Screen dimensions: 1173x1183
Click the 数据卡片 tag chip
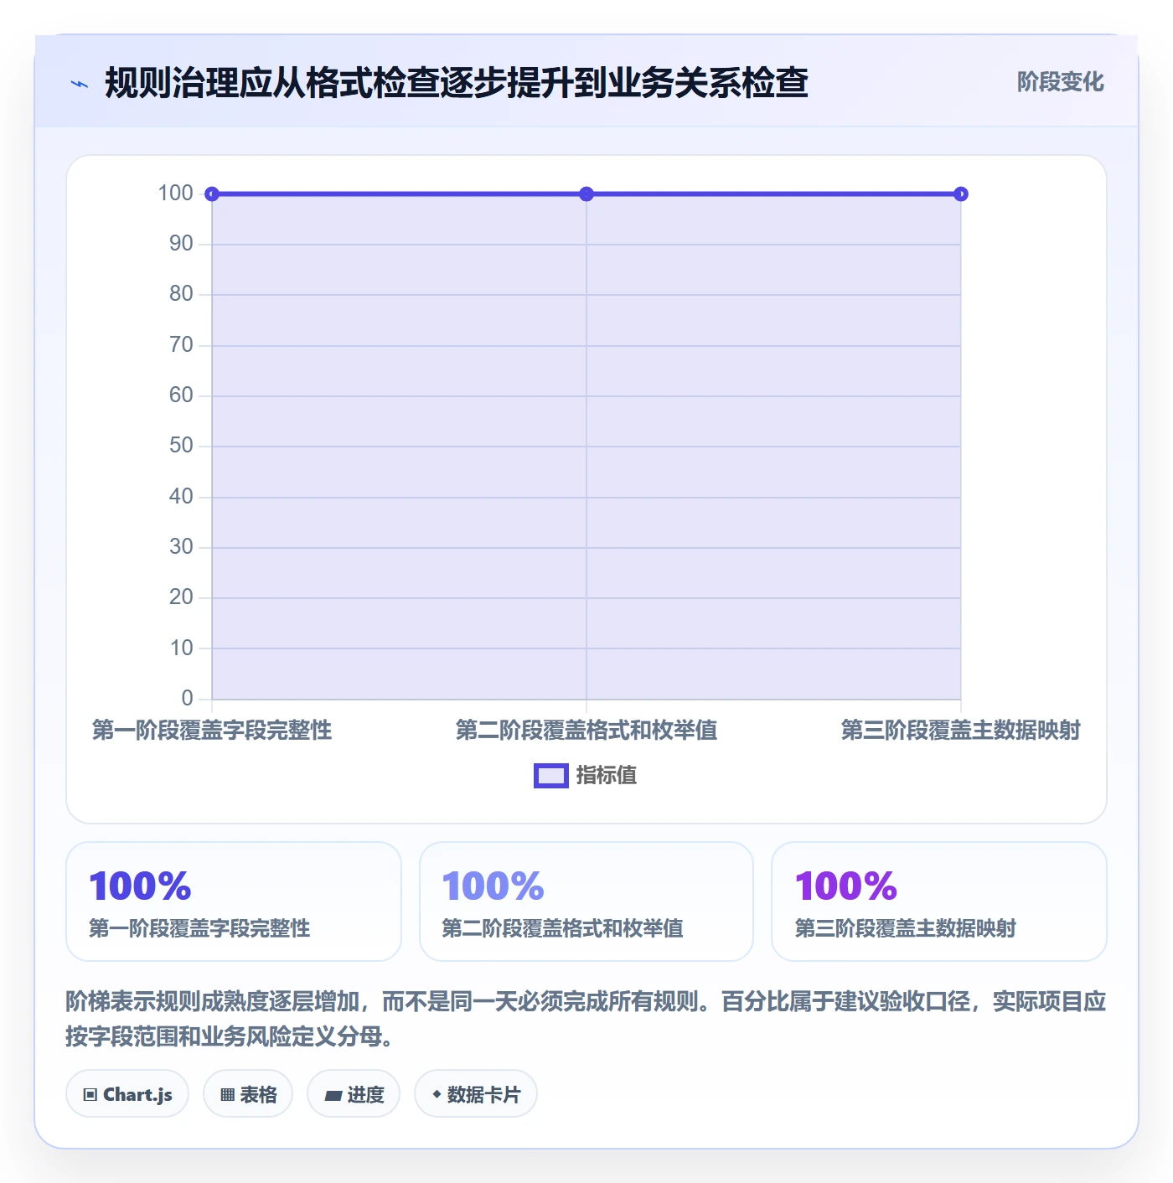(476, 1093)
